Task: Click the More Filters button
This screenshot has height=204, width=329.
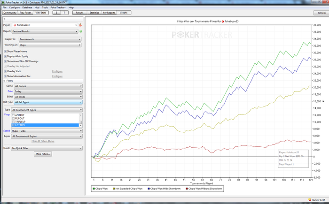Action: click(x=43, y=154)
